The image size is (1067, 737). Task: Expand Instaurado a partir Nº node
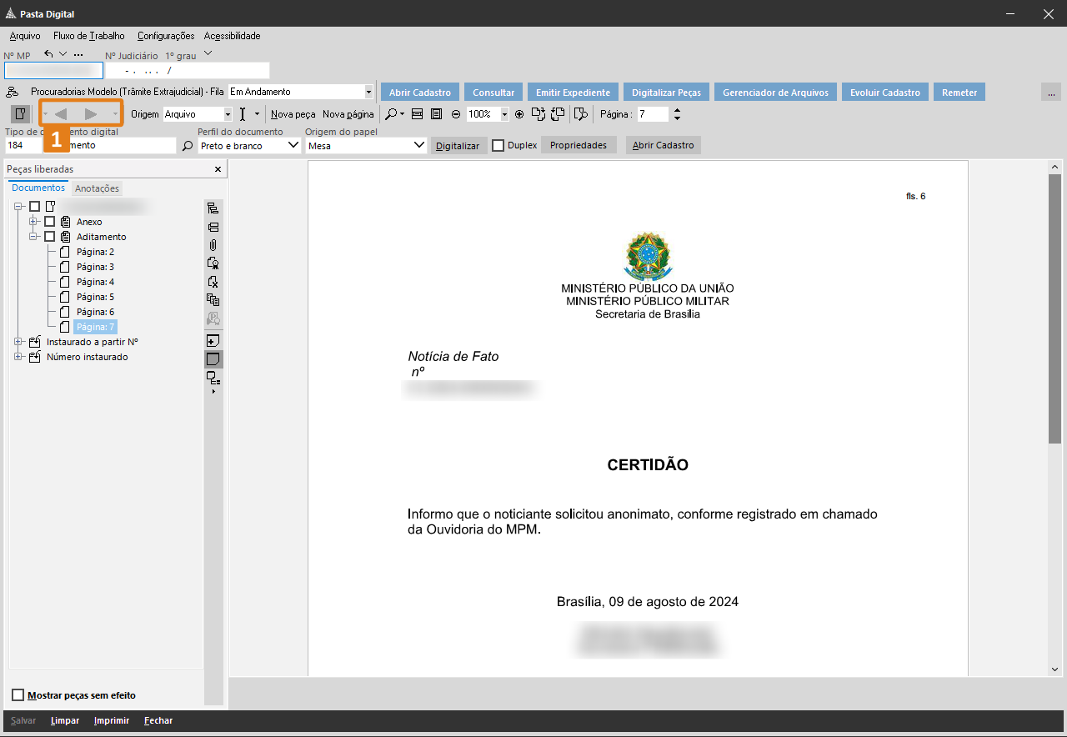[18, 342]
